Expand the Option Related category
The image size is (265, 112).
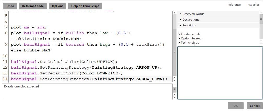[190, 38]
